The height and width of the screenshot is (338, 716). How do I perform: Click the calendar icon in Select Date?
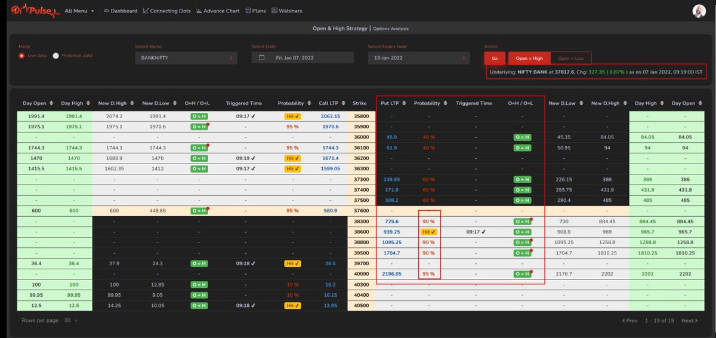pyautogui.click(x=261, y=58)
